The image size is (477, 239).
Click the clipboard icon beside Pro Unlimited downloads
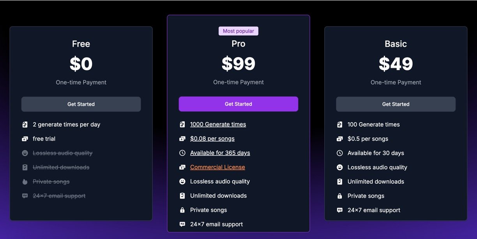(x=182, y=196)
